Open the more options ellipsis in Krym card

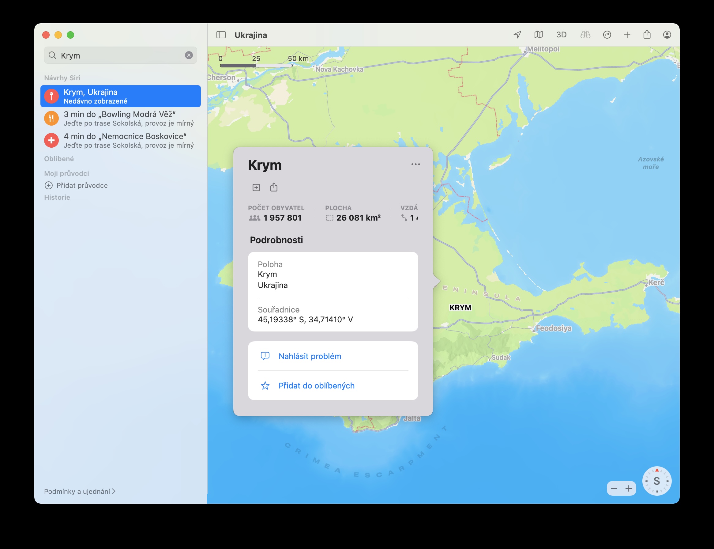[415, 165]
